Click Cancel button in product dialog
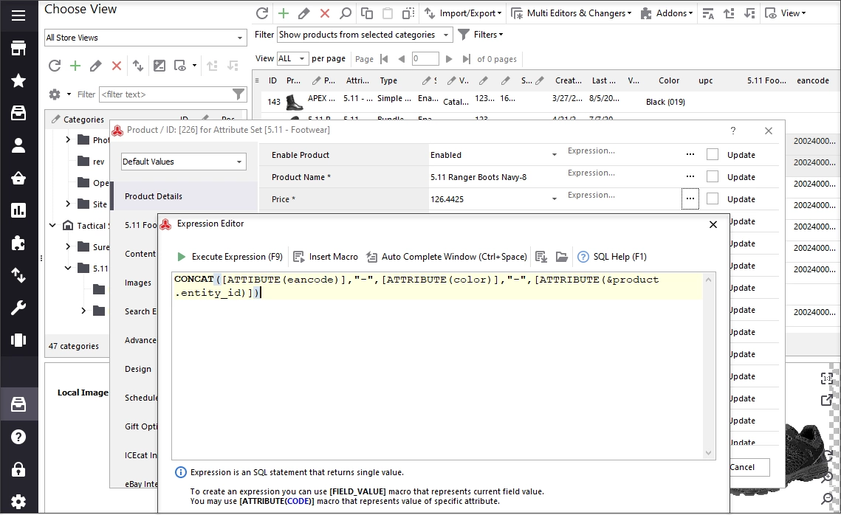This screenshot has height=515, width=841. coord(749,467)
